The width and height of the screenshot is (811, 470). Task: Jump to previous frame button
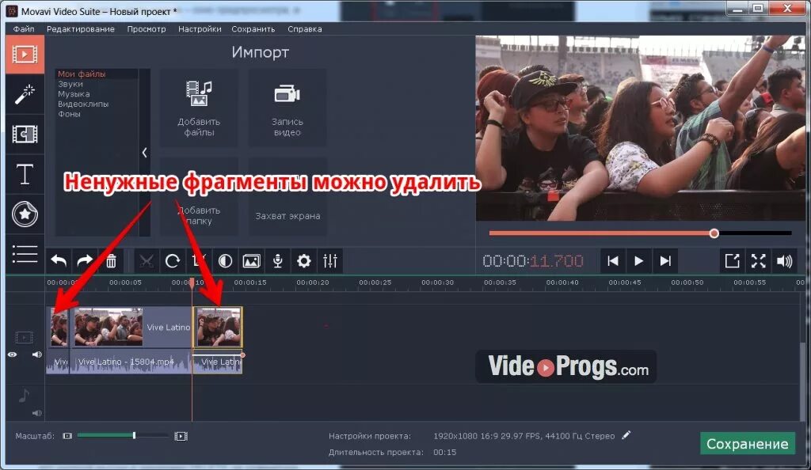tap(613, 261)
